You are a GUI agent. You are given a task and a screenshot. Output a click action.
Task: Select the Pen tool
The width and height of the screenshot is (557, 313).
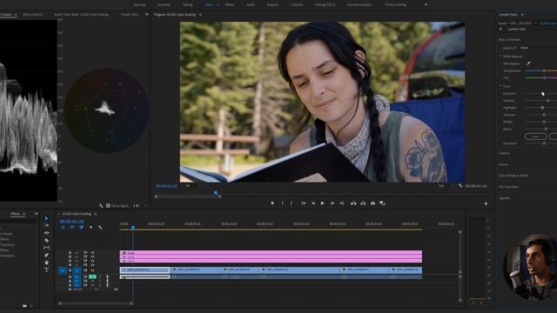coord(46,255)
